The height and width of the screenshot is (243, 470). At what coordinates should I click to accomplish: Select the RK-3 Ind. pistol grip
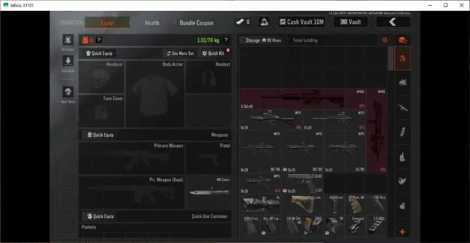[251, 226]
